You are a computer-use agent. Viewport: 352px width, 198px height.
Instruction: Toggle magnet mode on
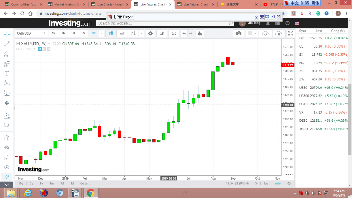point(7,138)
